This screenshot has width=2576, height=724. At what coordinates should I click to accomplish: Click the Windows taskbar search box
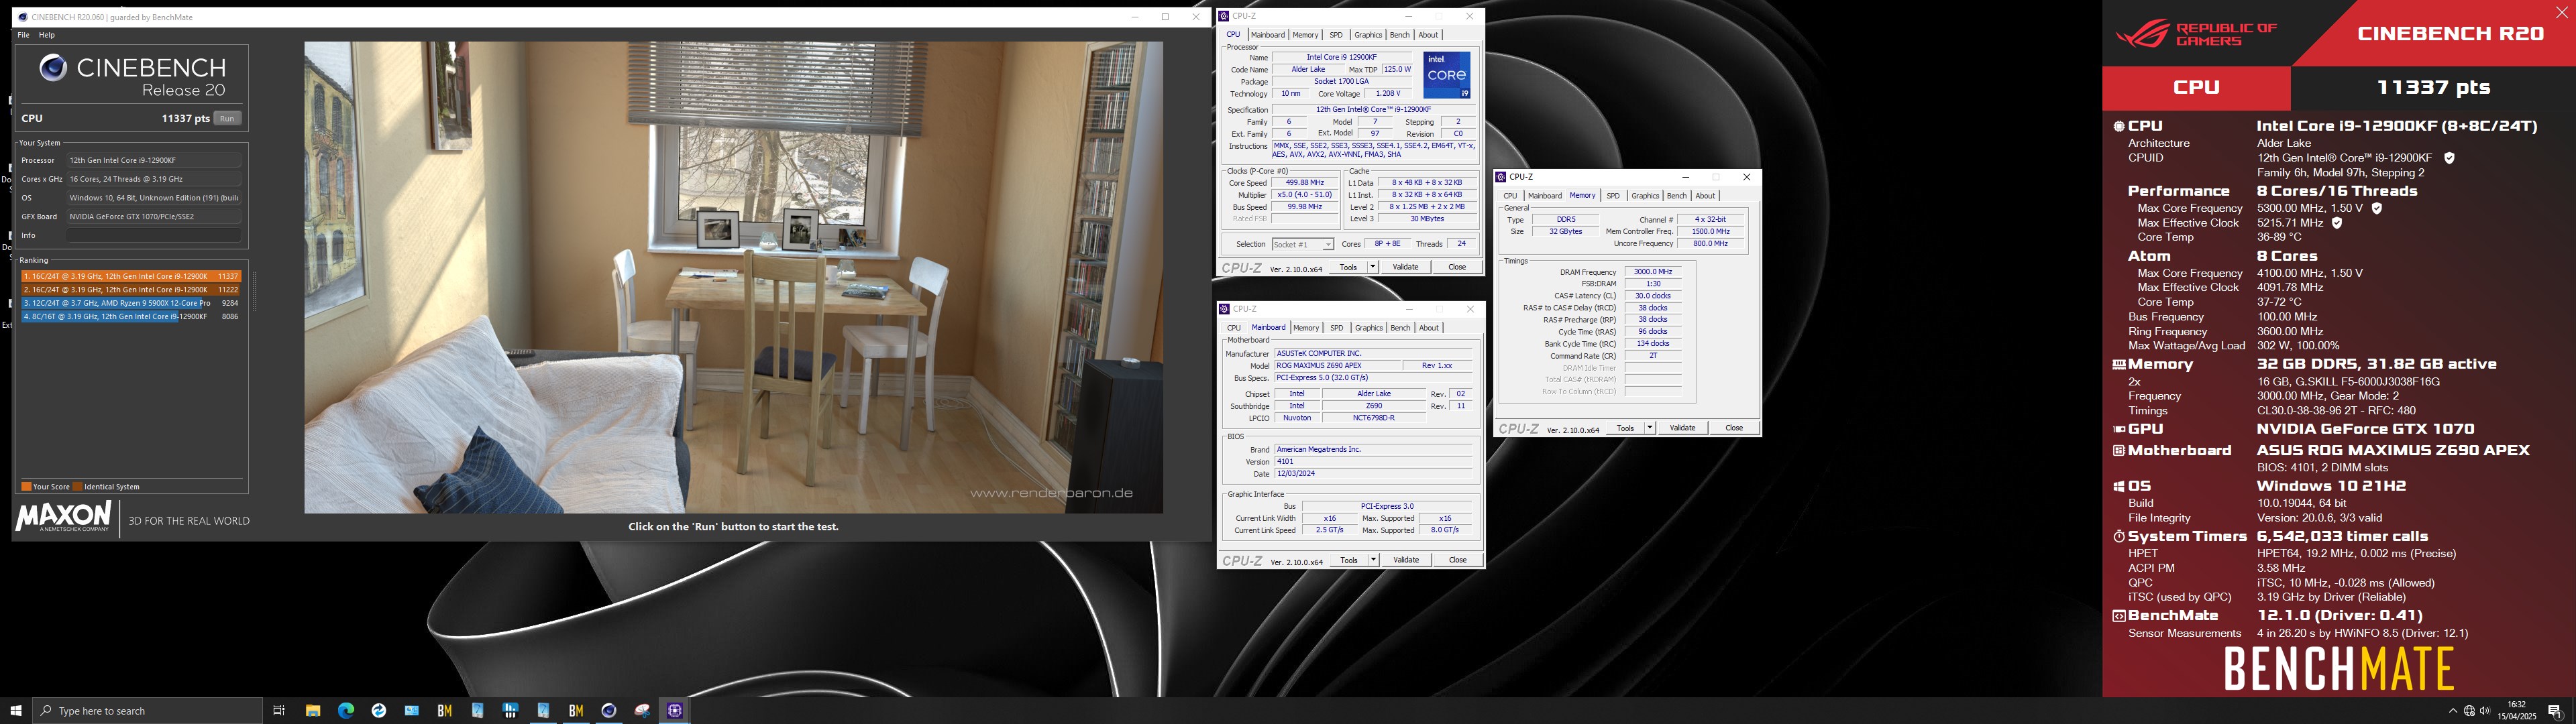pyautogui.click(x=148, y=711)
